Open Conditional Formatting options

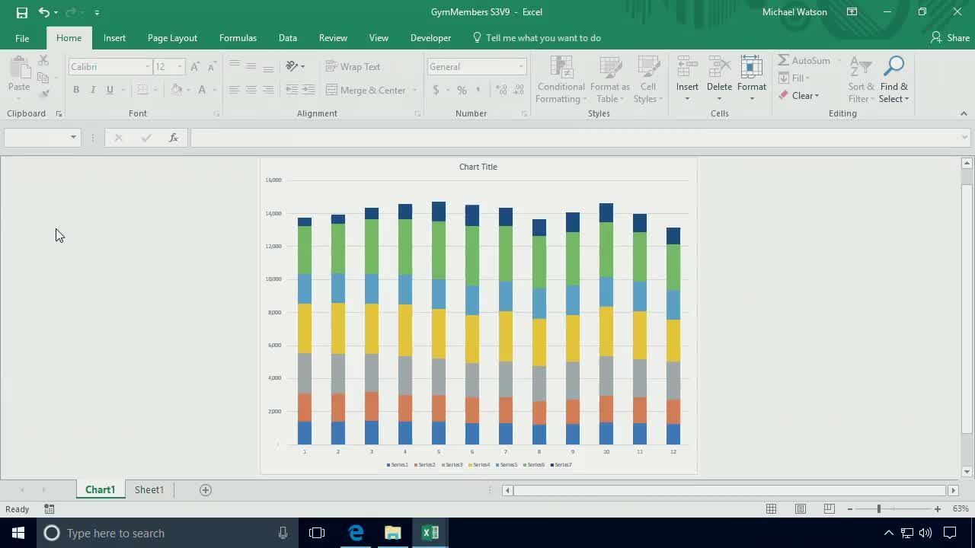[x=561, y=79]
